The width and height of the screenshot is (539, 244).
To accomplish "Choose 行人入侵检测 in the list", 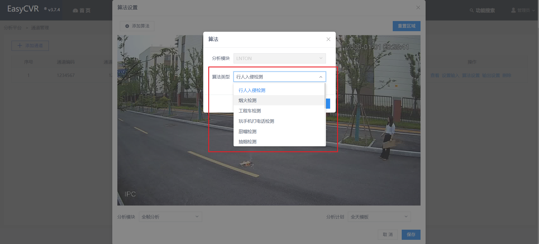I will [x=252, y=90].
